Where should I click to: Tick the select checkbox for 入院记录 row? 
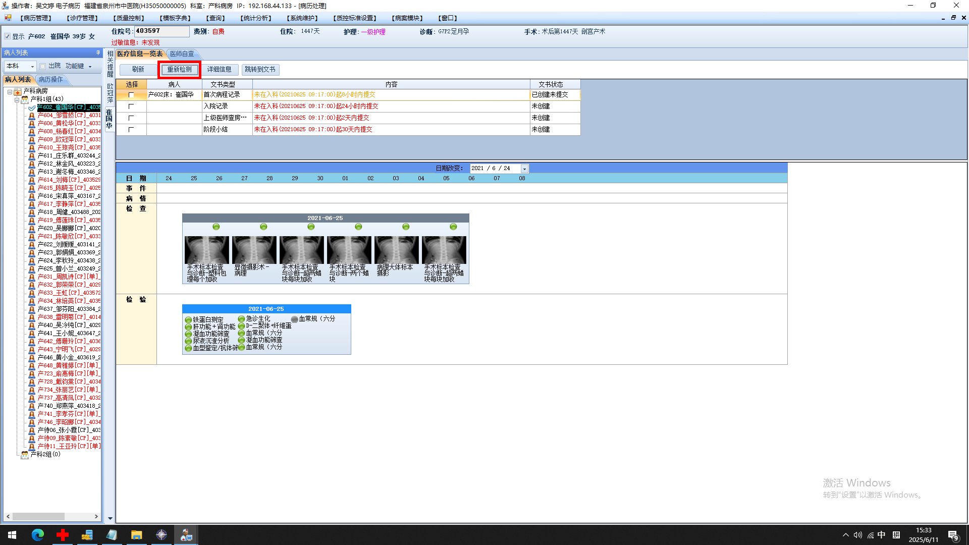(131, 106)
